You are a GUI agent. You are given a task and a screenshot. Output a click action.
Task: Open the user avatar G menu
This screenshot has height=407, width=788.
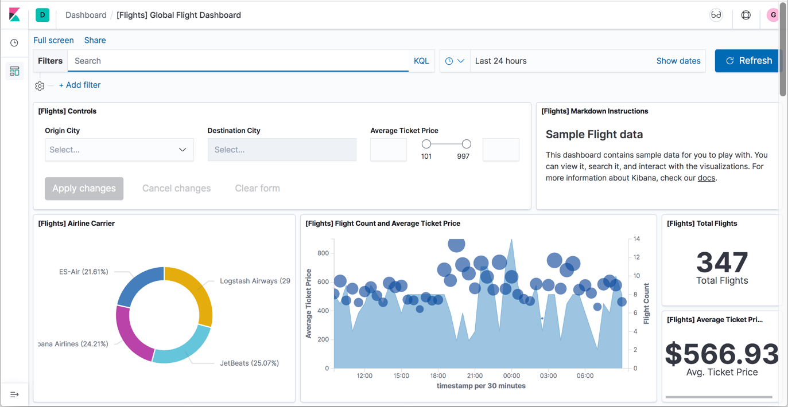click(x=773, y=15)
